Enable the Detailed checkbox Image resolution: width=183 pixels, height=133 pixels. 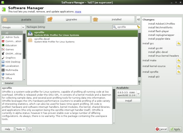[x=3, y=83]
